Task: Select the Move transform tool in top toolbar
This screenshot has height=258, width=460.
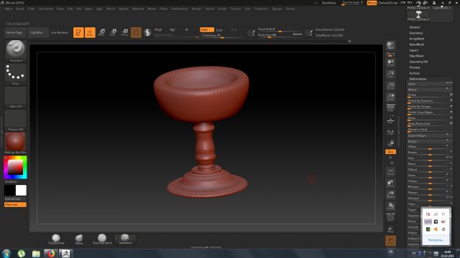Action: pyautogui.click(x=101, y=32)
